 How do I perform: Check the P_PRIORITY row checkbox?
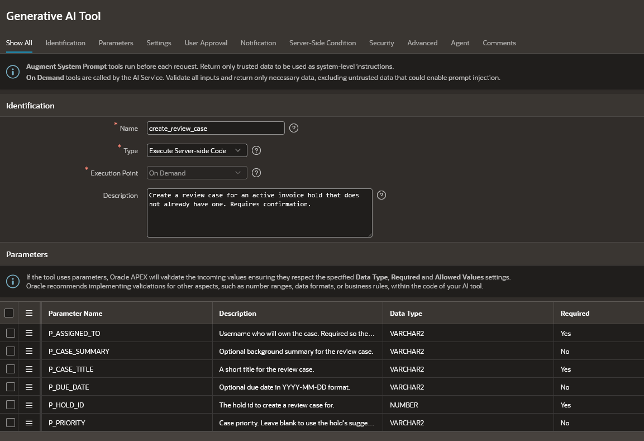[x=11, y=423]
